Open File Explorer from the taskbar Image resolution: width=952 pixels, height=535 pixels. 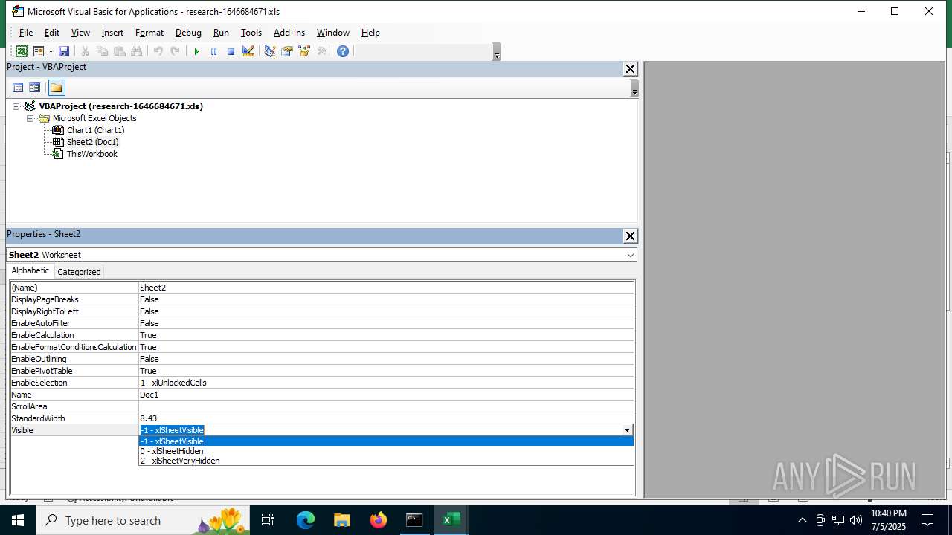(341, 520)
